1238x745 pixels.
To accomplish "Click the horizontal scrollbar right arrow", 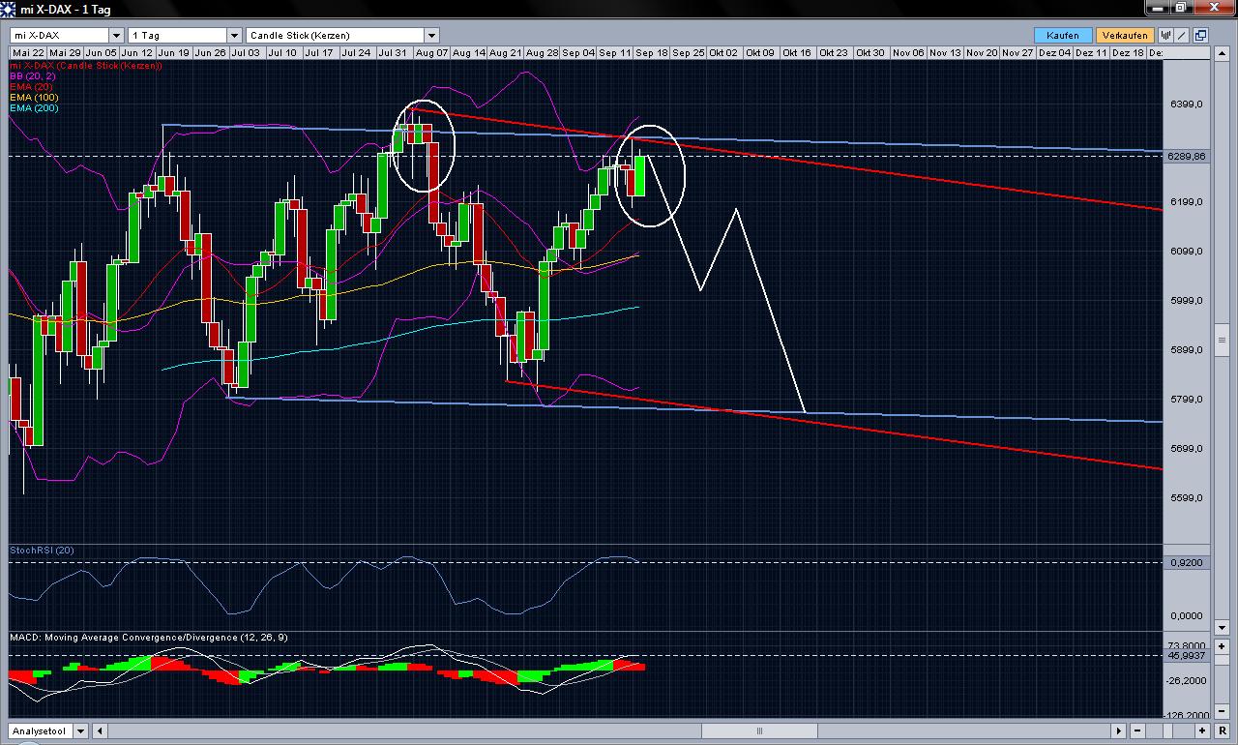I will [x=1119, y=731].
